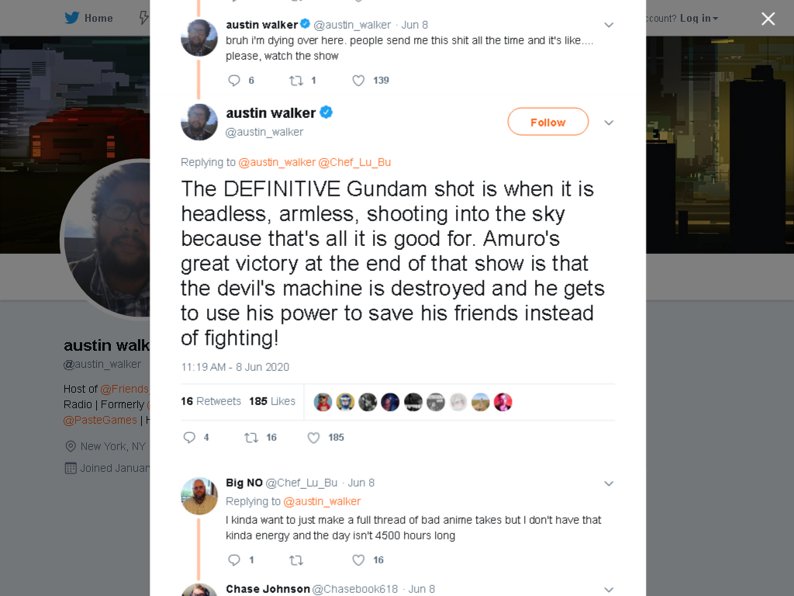Retweet Big NO's bad anime takes tweet

296,560
